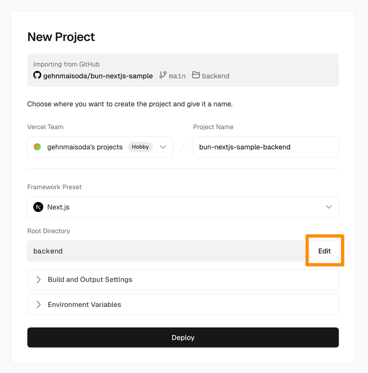
Task: Expand the Environment Variables section
Action: pos(84,305)
